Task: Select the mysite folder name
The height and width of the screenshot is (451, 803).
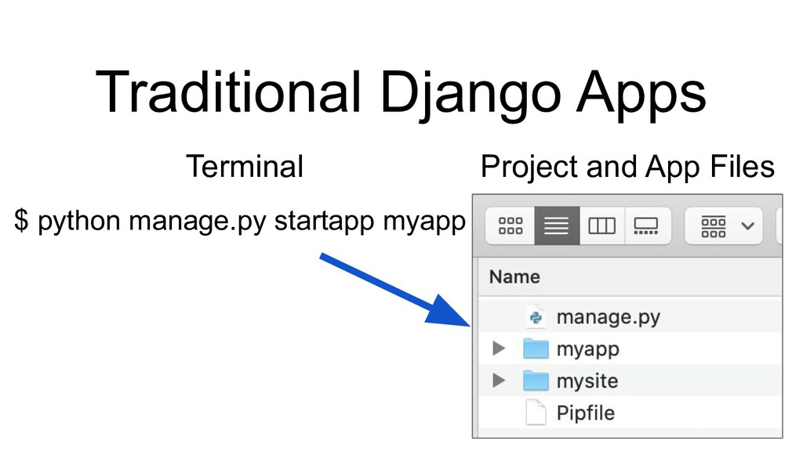Action: [587, 381]
